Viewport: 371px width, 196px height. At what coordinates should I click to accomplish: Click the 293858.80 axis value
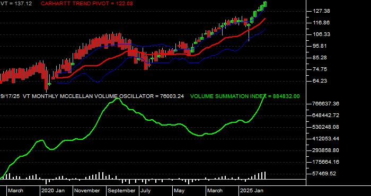pos(326,150)
